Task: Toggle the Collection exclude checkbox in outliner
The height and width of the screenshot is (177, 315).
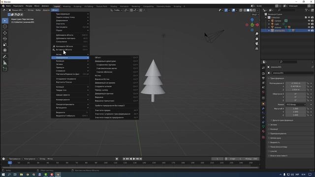Action: (x=306, y=18)
